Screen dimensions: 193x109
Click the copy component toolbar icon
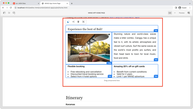point(68,22)
